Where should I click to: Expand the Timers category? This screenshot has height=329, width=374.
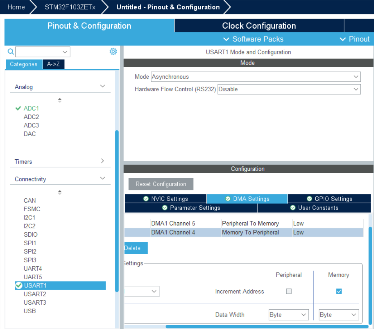[x=102, y=161]
